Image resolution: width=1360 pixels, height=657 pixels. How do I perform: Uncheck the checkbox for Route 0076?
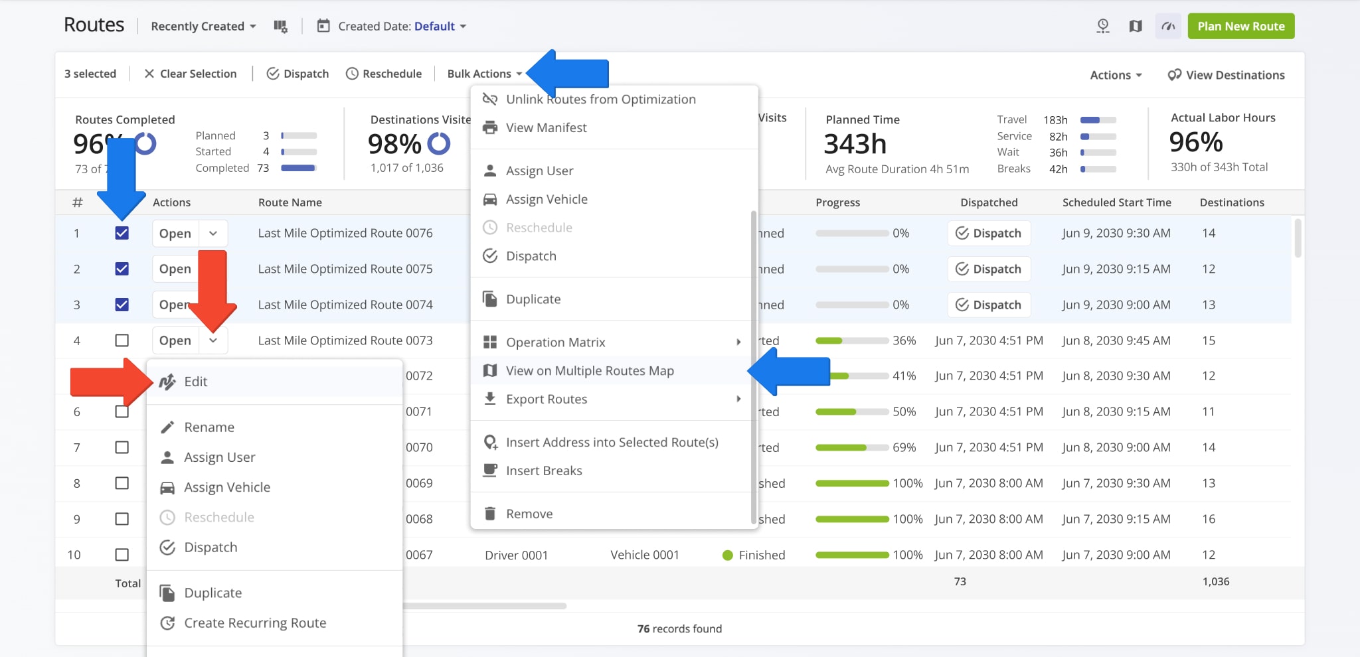122,233
